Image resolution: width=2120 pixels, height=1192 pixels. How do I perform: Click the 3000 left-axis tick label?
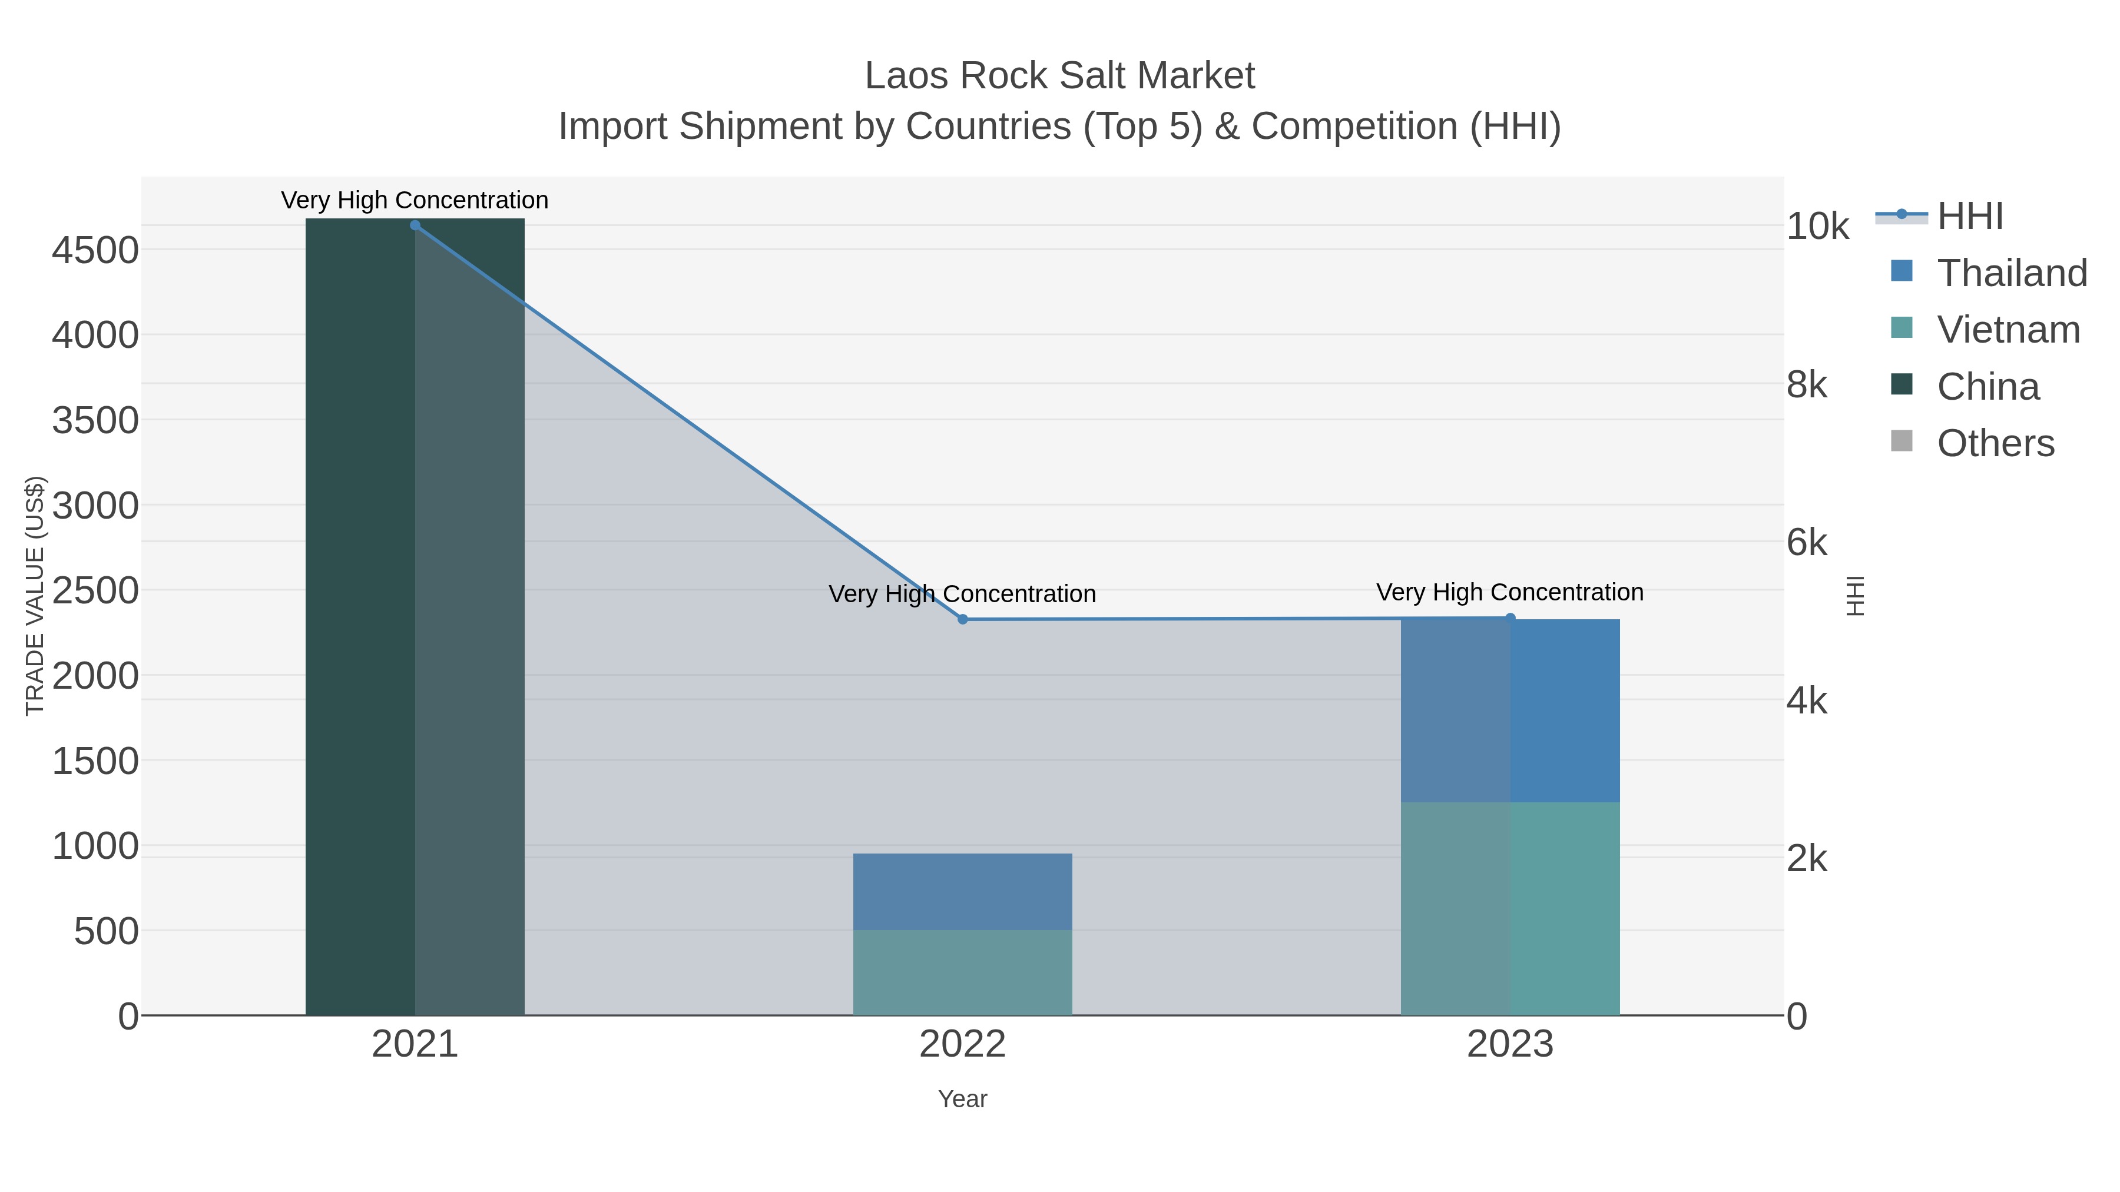(x=95, y=505)
